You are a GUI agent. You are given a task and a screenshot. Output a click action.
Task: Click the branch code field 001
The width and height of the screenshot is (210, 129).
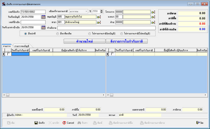tap(61, 22)
